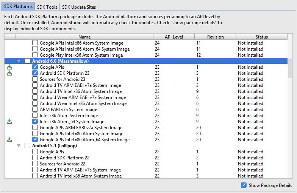The width and height of the screenshot is (297, 193).
Task: Uncheck Google APIs under Android 6.0
Action: [35, 67]
